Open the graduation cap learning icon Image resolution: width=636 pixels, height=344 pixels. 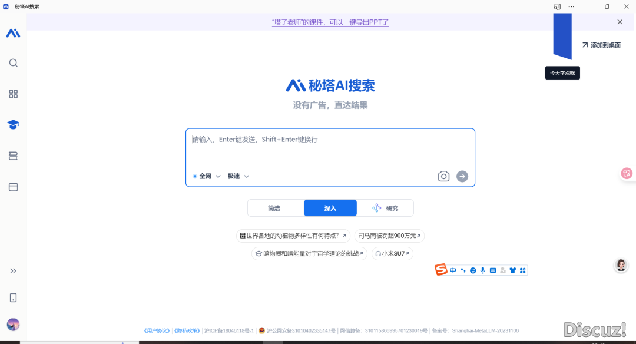click(x=13, y=124)
